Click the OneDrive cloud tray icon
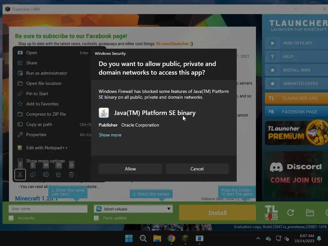328x246 pixels. pyautogui.click(x=268, y=238)
